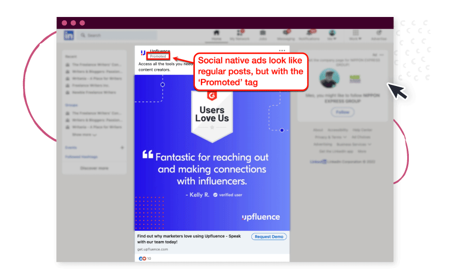
Task: Open the Upfluence Users Love Us ad image
Action: (212, 152)
